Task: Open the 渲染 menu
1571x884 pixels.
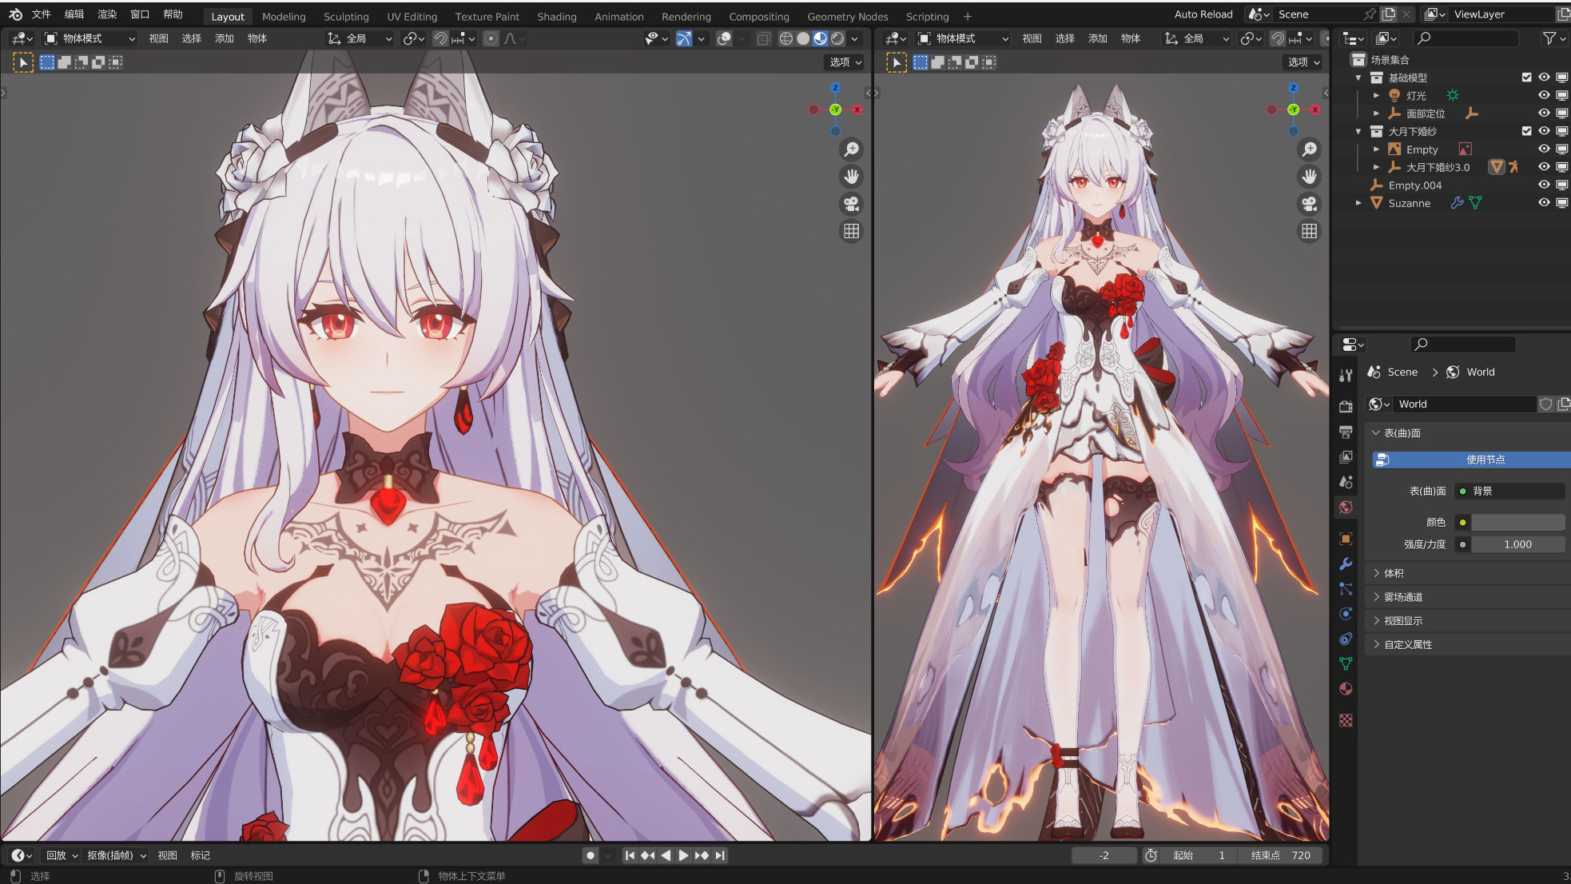Action: [x=106, y=14]
